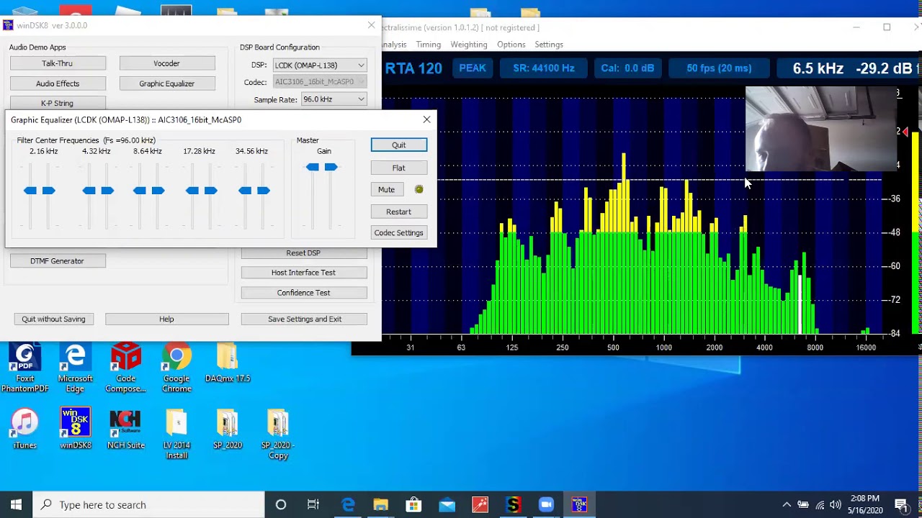Screen dimensions: 922x518
Task: Check battery status in system tray
Action: coord(803,504)
